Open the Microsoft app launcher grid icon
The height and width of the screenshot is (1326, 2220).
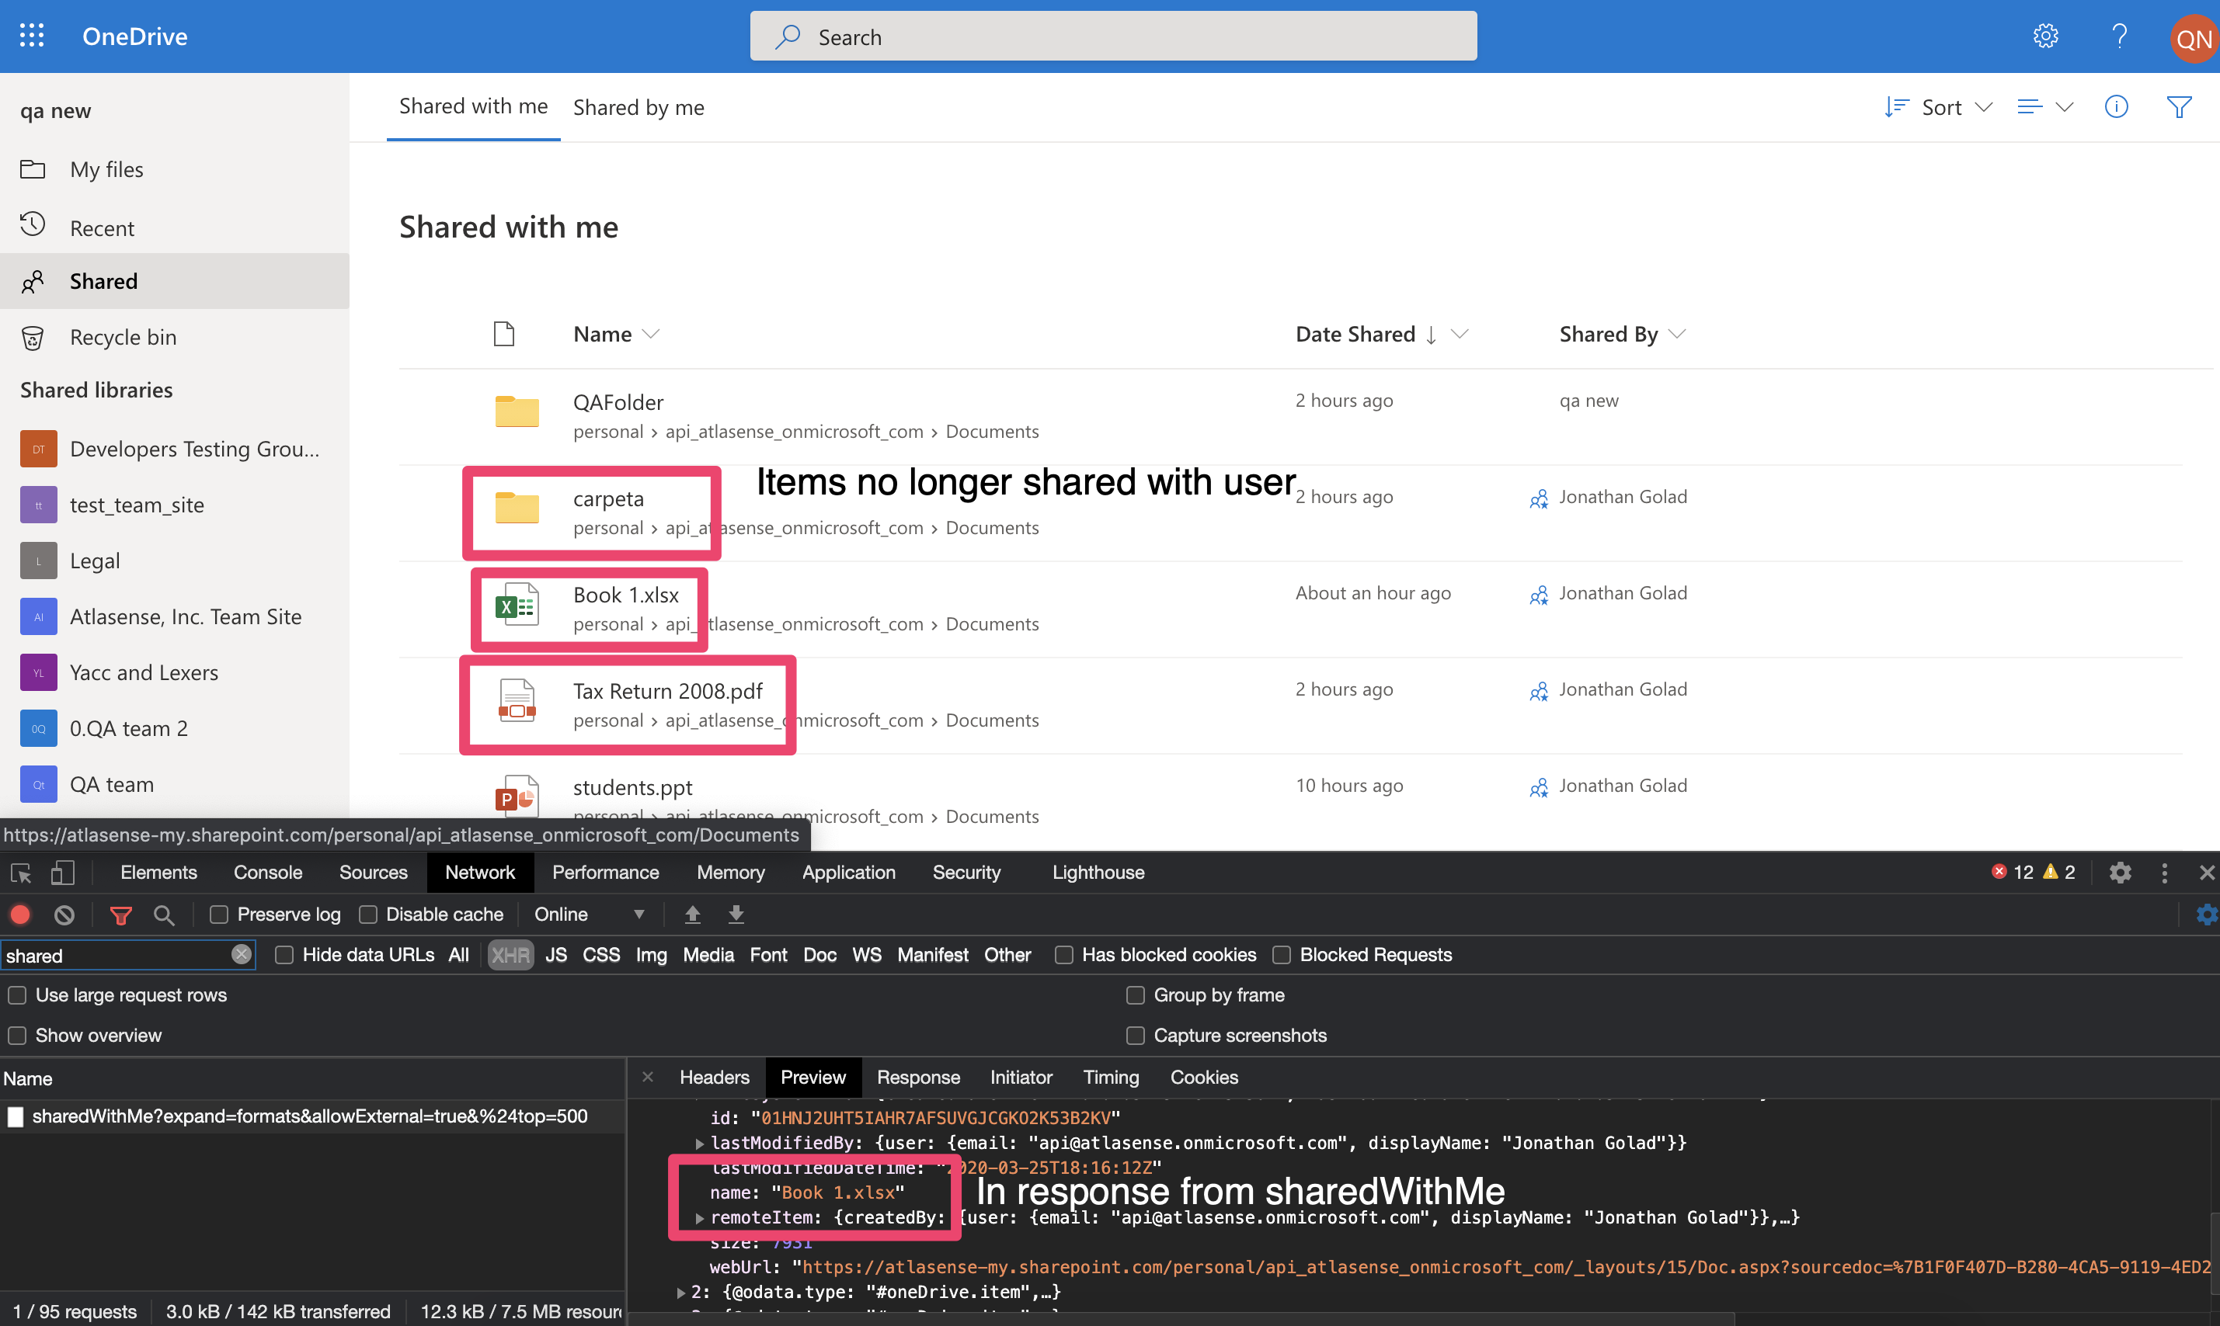tap(32, 36)
